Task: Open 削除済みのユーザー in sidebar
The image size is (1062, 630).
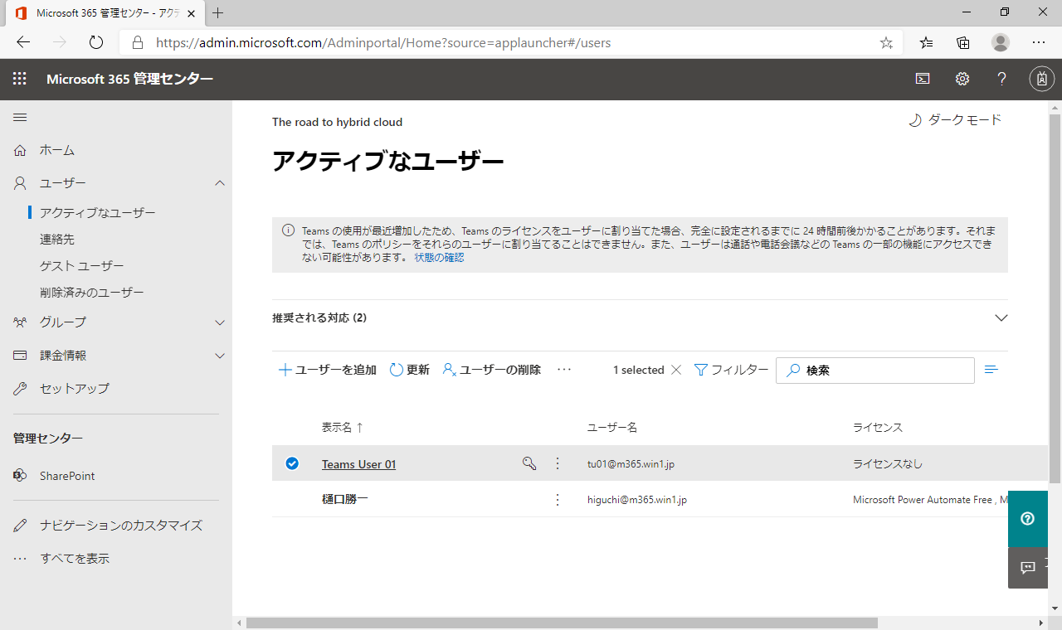Action: 92,293
